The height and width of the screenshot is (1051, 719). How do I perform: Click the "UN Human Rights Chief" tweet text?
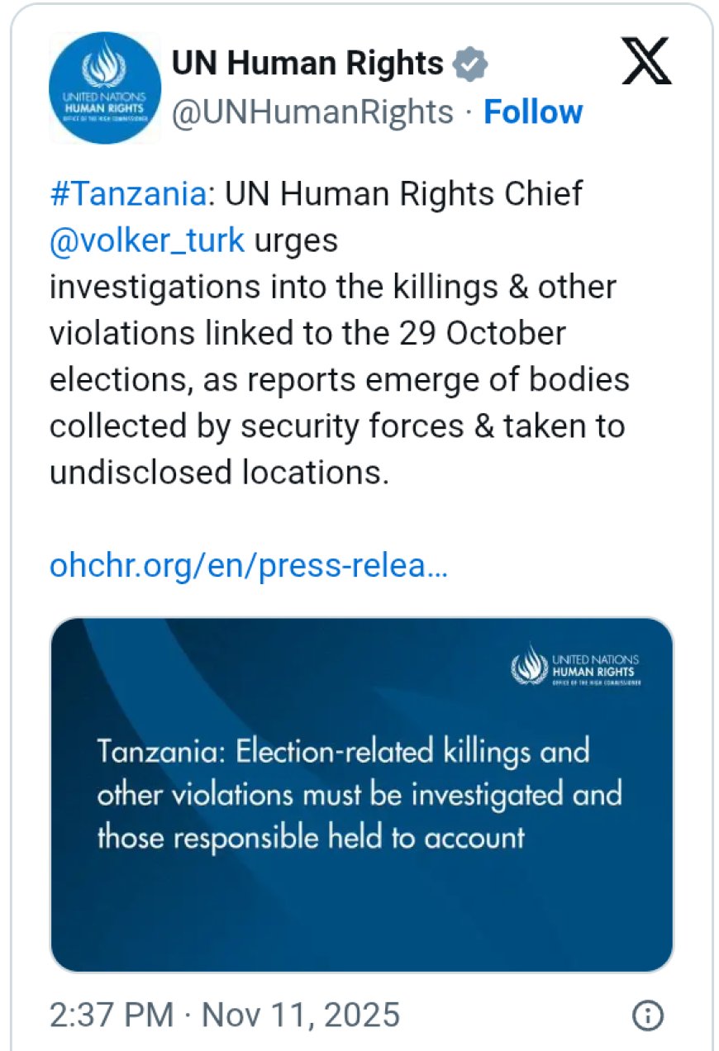point(404,193)
